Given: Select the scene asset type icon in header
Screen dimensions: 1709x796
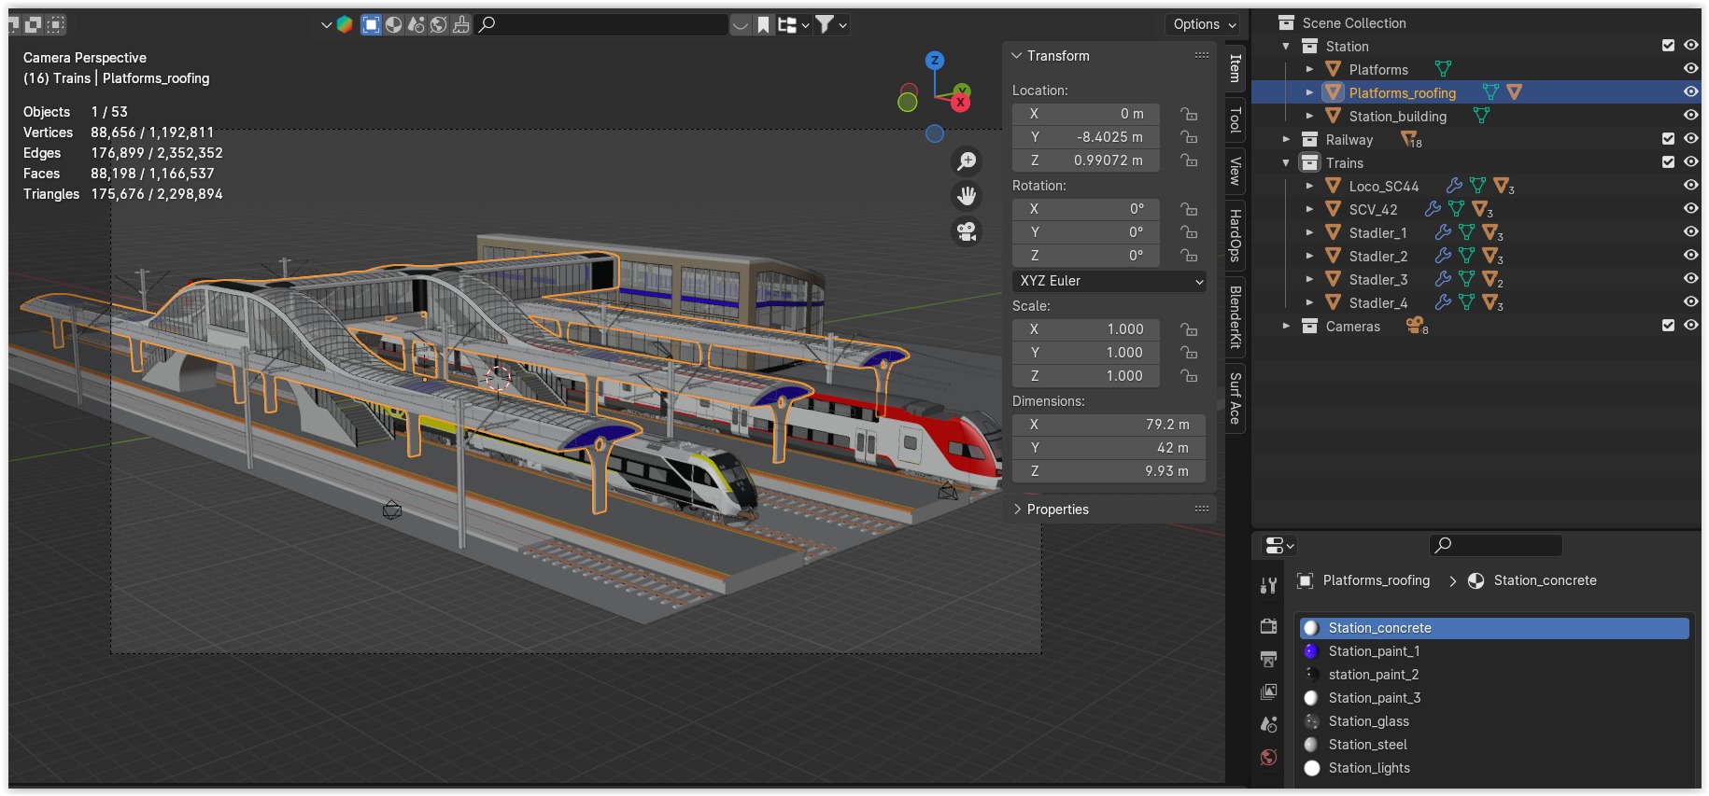Looking at the screenshot, I should coord(417,25).
